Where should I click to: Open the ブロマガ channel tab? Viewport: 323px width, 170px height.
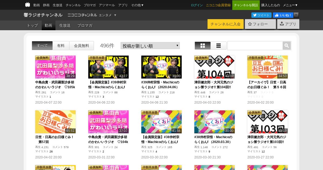(x=85, y=25)
